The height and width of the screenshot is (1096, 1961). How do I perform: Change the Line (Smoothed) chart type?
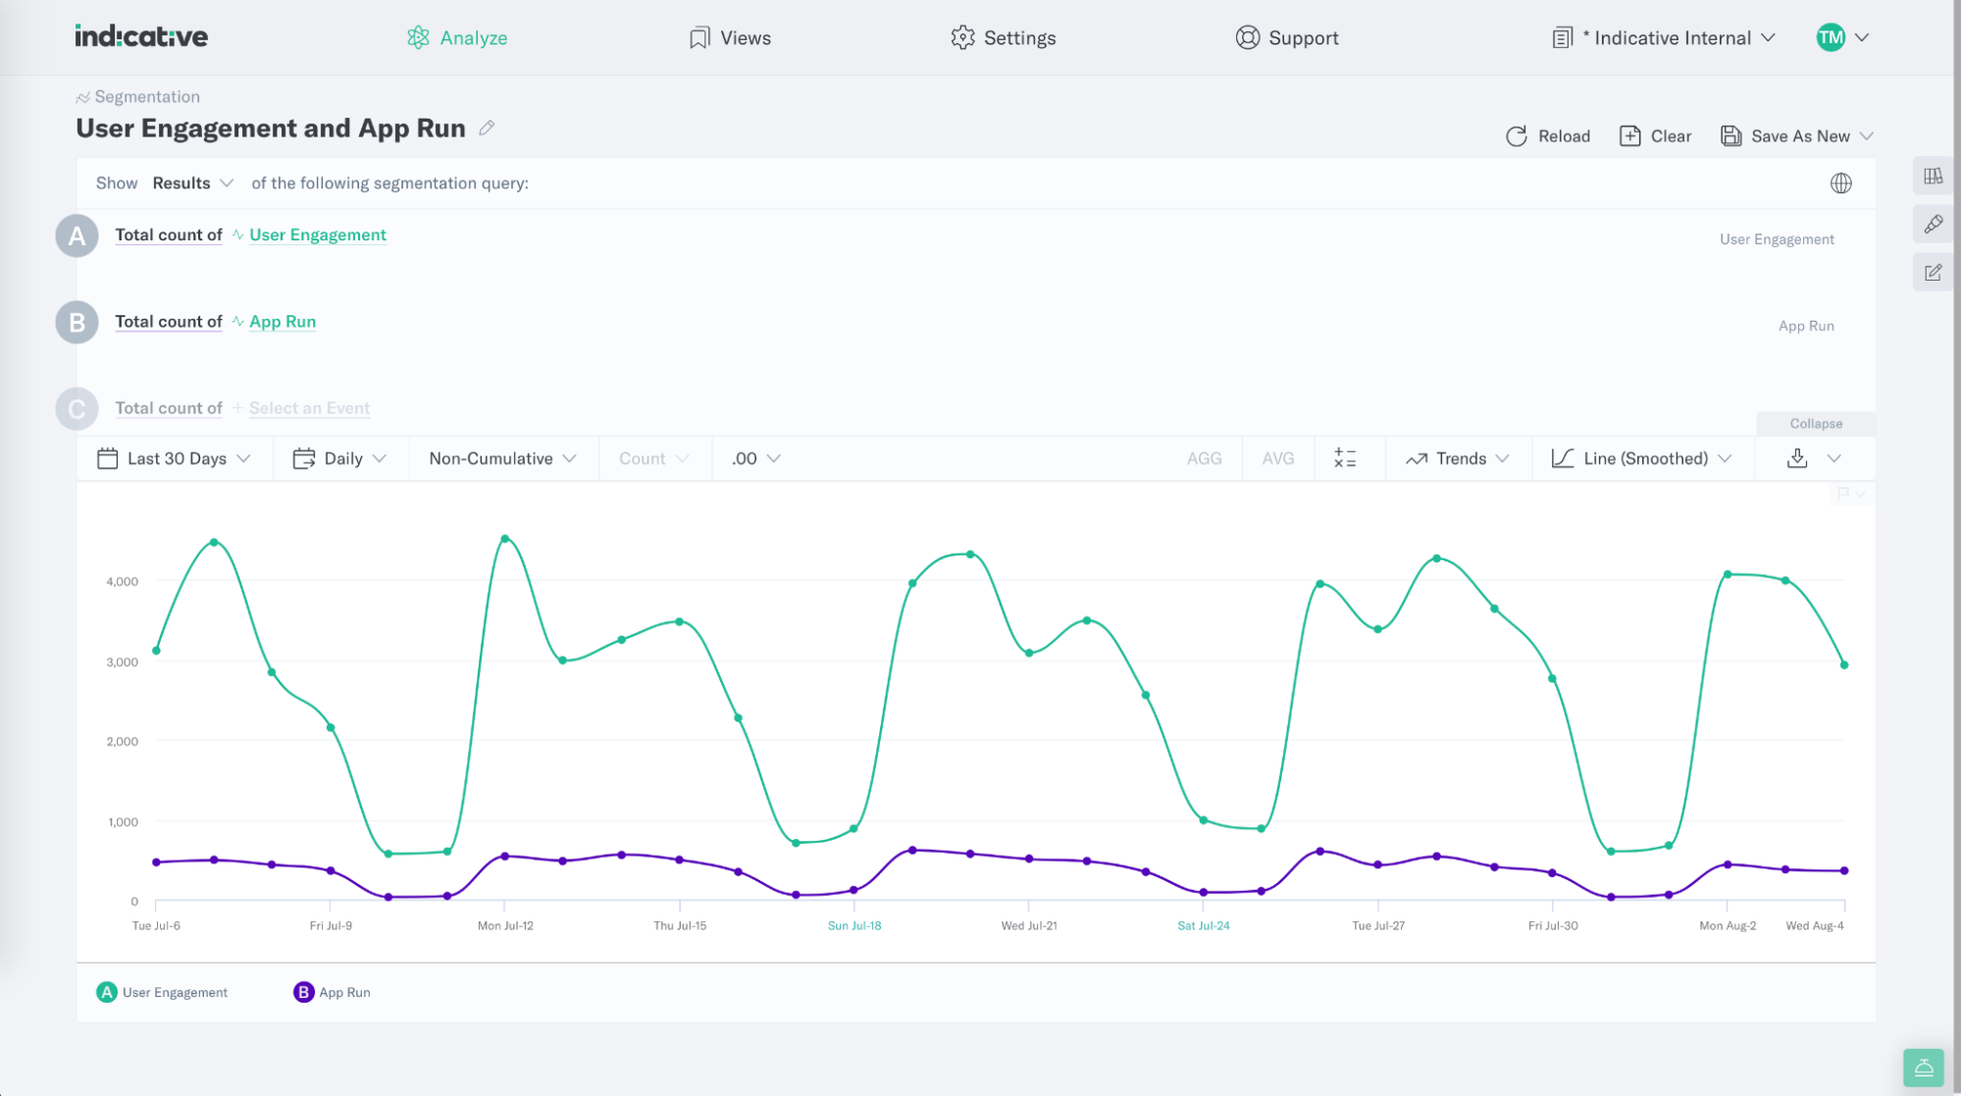[x=1642, y=458]
